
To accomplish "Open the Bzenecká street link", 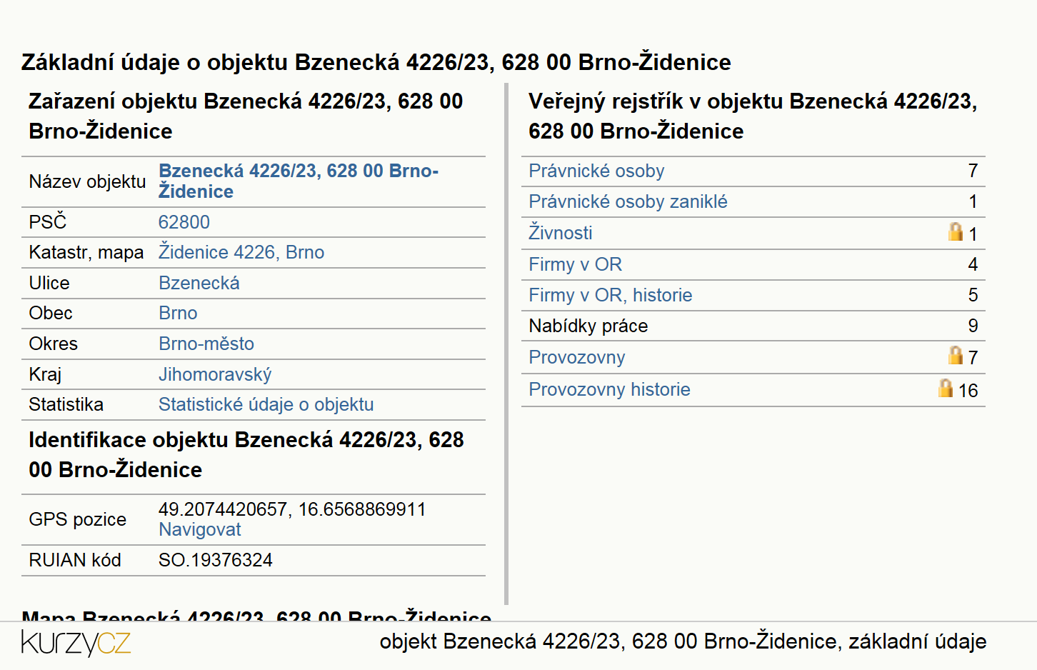I will coord(199,283).
